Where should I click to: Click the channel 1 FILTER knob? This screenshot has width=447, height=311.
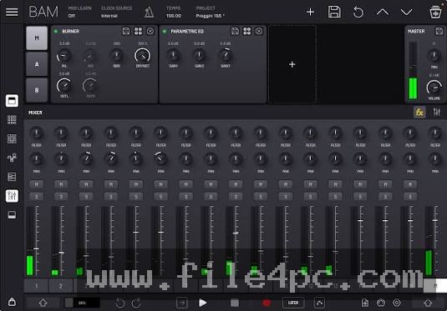(x=36, y=133)
